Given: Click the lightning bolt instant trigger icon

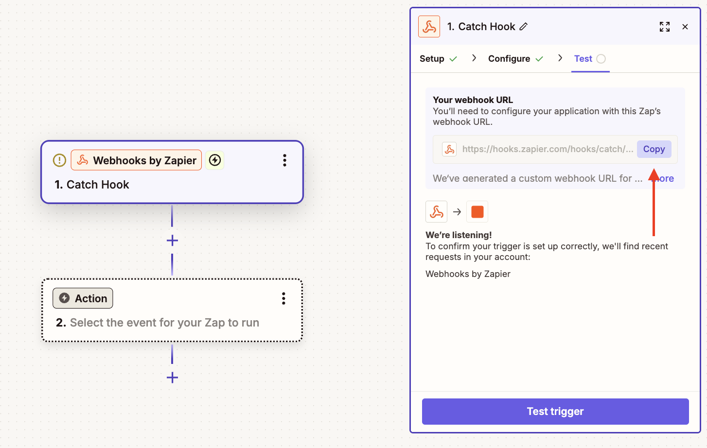Looking at the screenshot, I should tap(215, 160).
